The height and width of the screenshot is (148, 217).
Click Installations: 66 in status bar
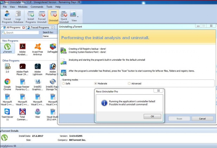tap(8, 146)
